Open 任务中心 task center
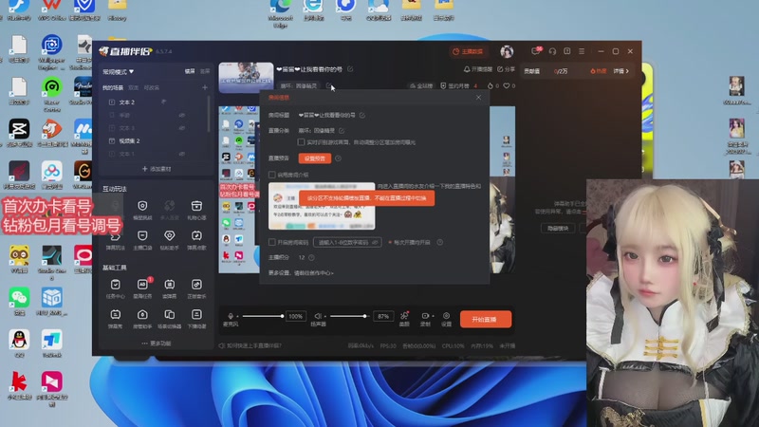 (115, 288)
